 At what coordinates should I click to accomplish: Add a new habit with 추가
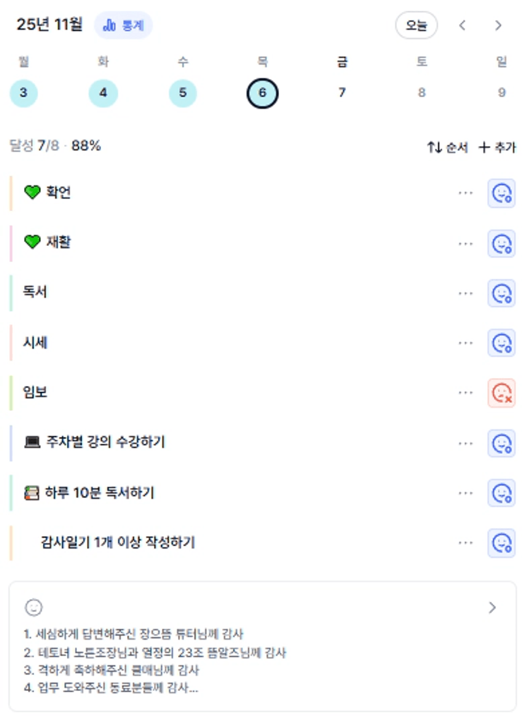pos(497,147)
